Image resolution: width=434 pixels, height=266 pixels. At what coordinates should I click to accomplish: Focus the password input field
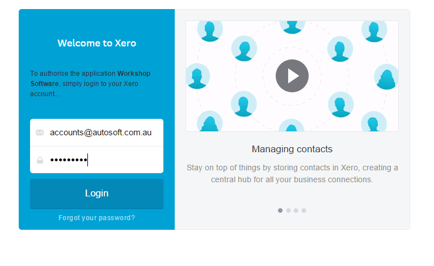[x=96, y=160]
